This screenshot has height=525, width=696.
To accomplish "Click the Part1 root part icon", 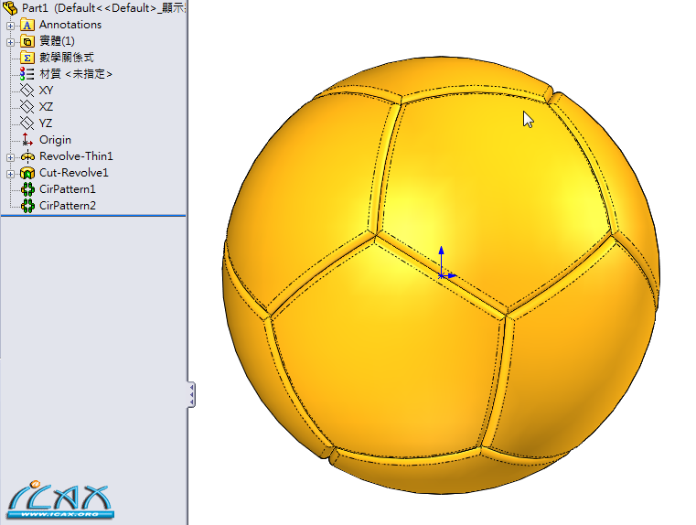I will (10, 7).
